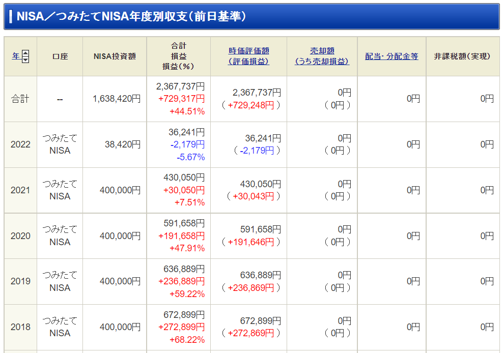Screen dimensions: 503x353
Task: Select the 2022 year cell
Action: click(x=20, y=144)
